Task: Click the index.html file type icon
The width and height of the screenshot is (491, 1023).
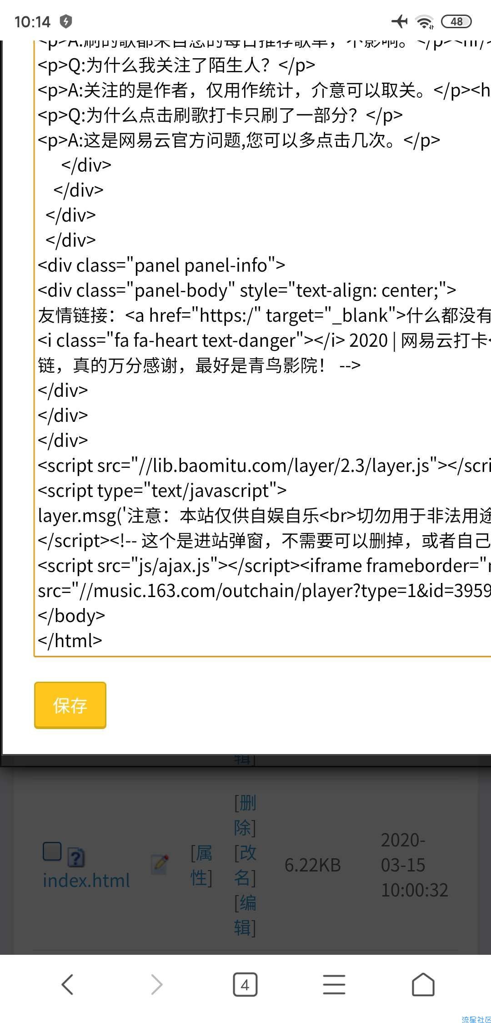Action: tap(76, 857)
